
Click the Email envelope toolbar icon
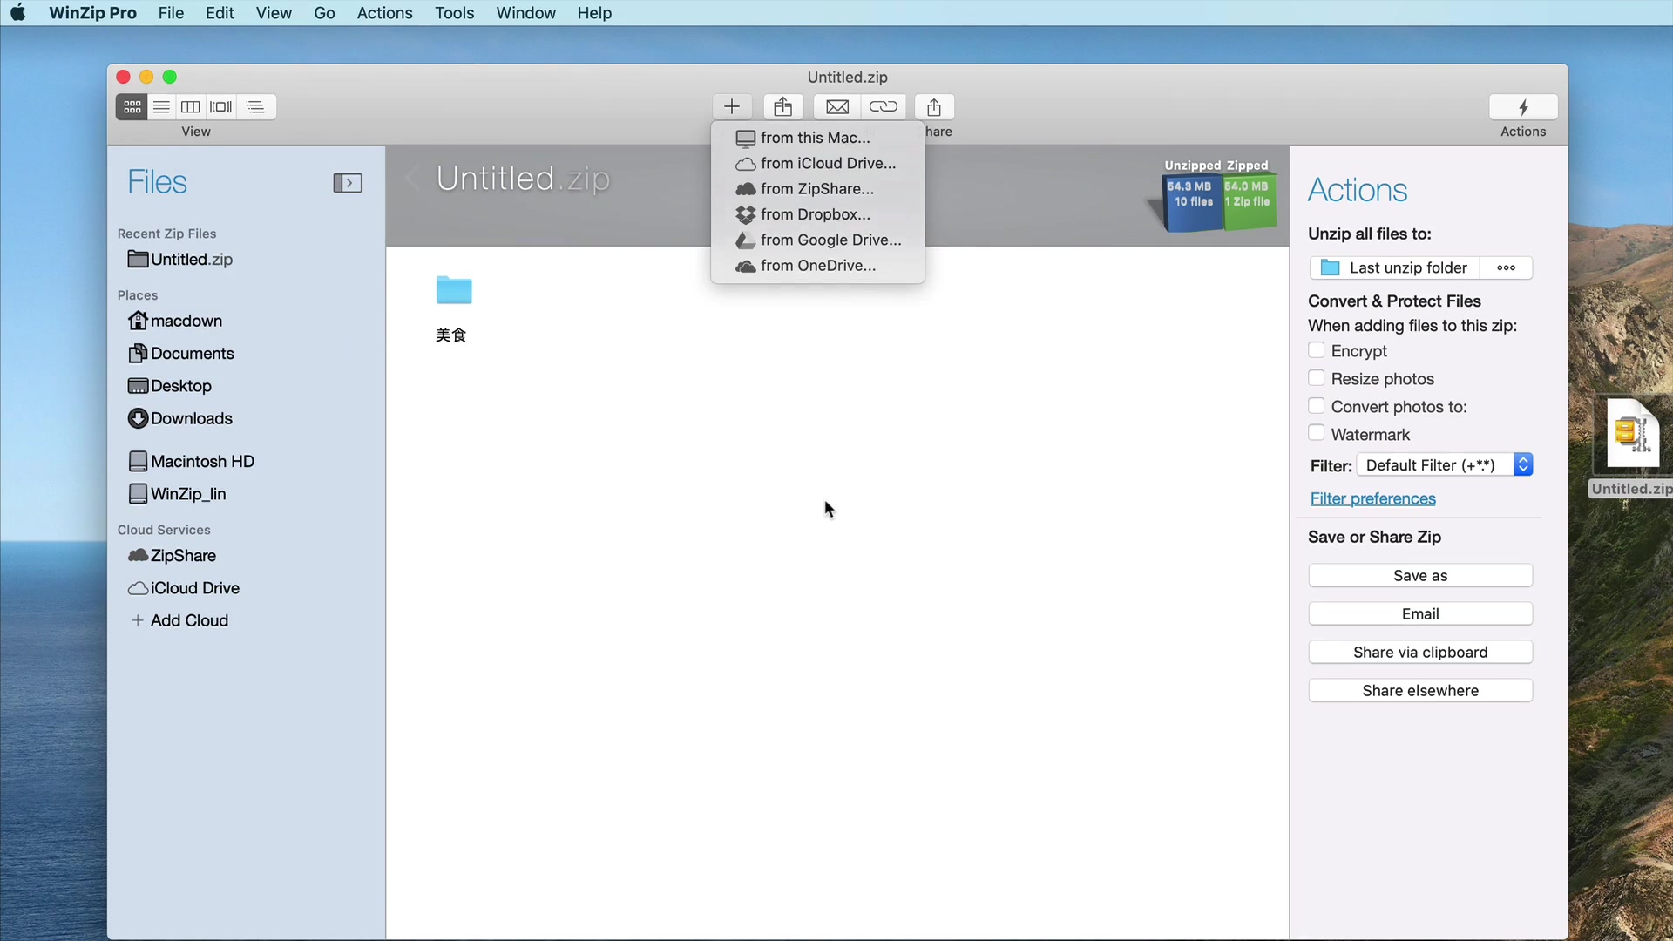837,107
